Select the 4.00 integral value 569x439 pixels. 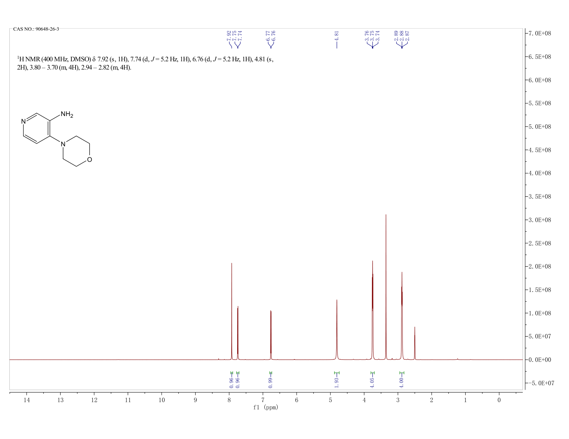coord(401,382)
